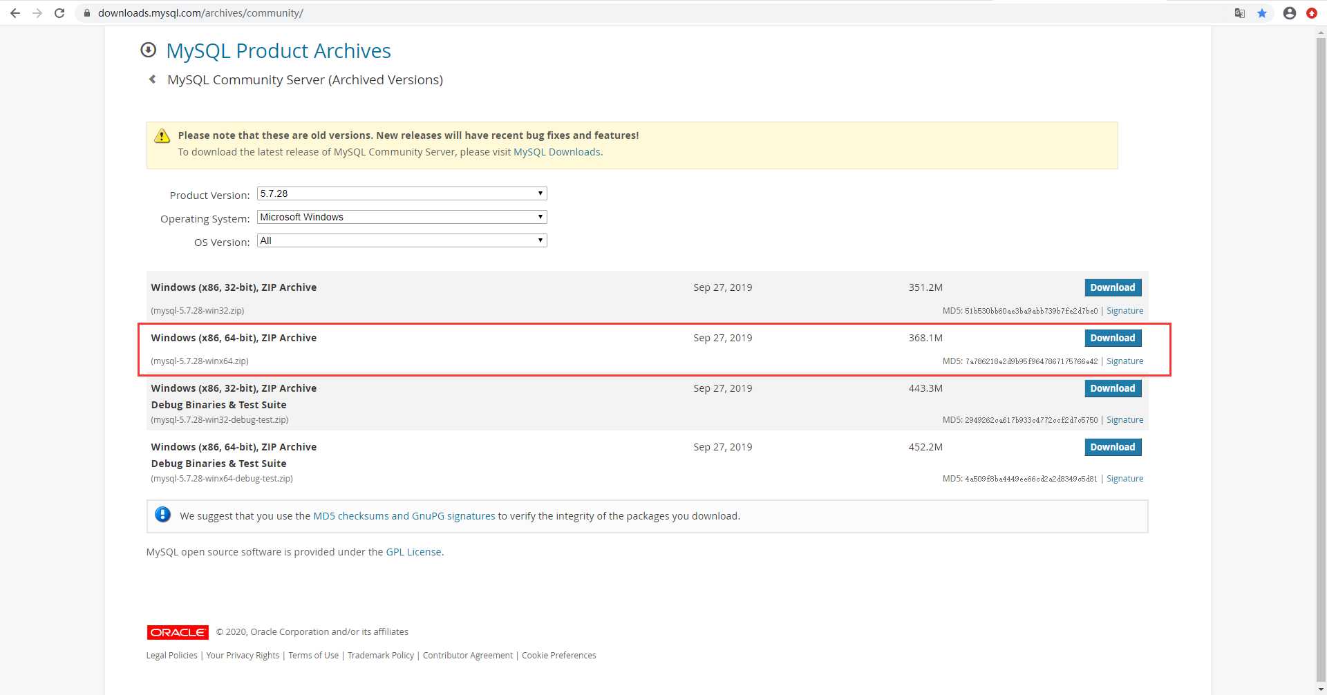Click the padlock site security icon
This screenshot has height=695, width=1327.
pyautogui.click(x=87, y=13)
